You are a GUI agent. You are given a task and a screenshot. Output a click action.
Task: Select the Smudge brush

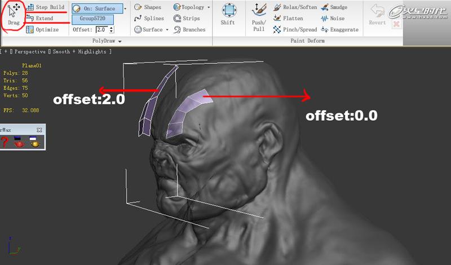334,7
